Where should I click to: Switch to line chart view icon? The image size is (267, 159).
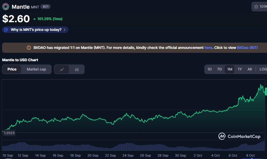pos(61,69)
